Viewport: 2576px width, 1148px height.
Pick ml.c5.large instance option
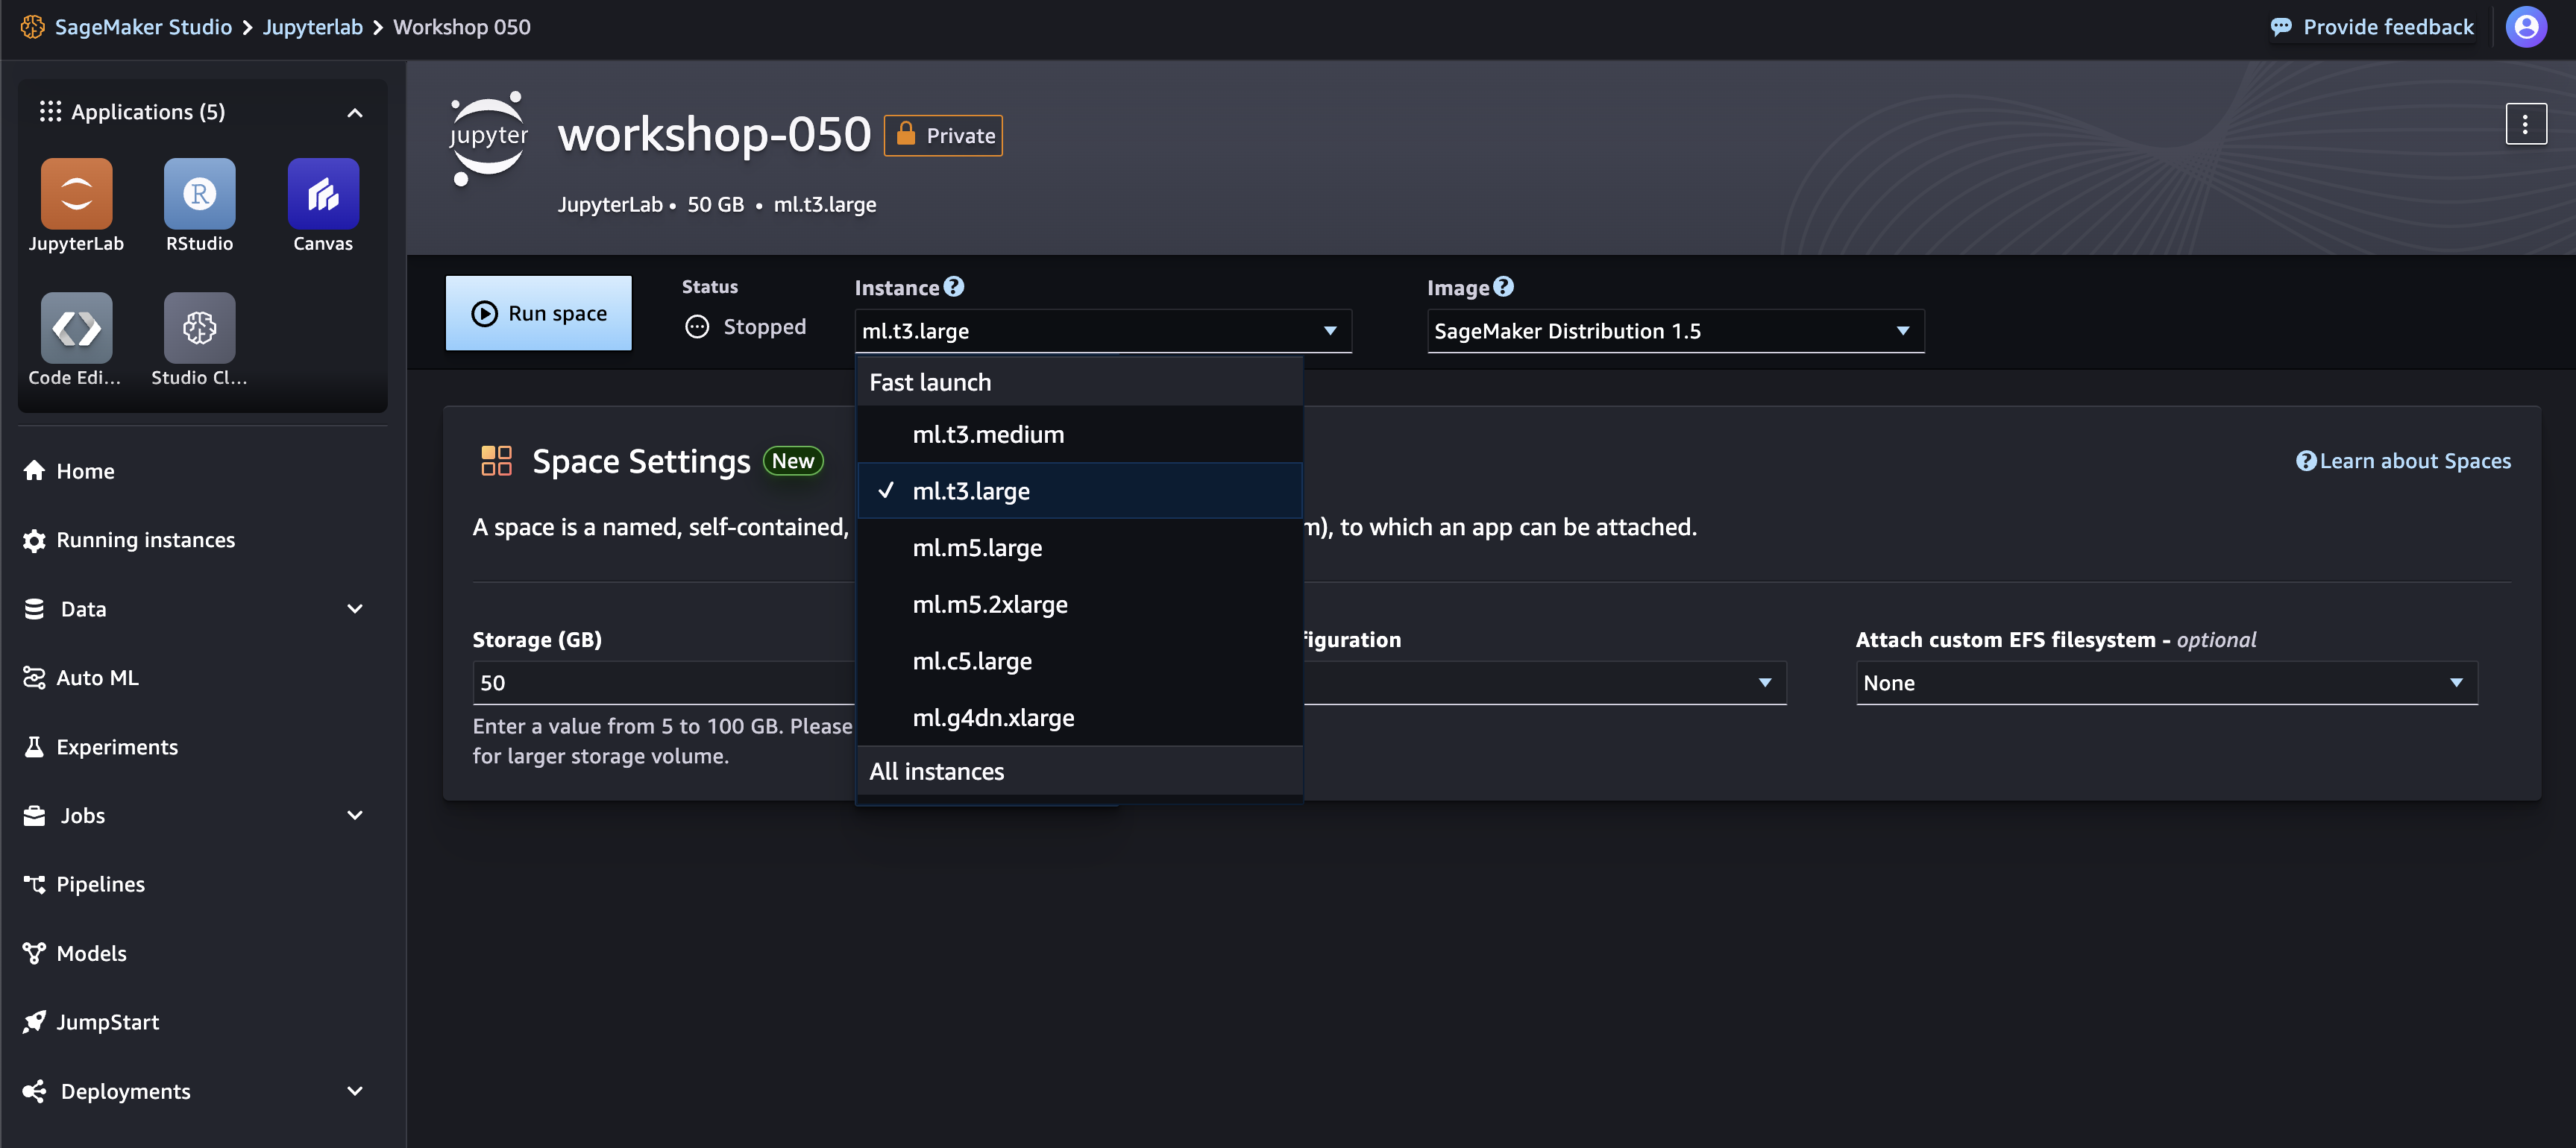[x=1079, y=660]
